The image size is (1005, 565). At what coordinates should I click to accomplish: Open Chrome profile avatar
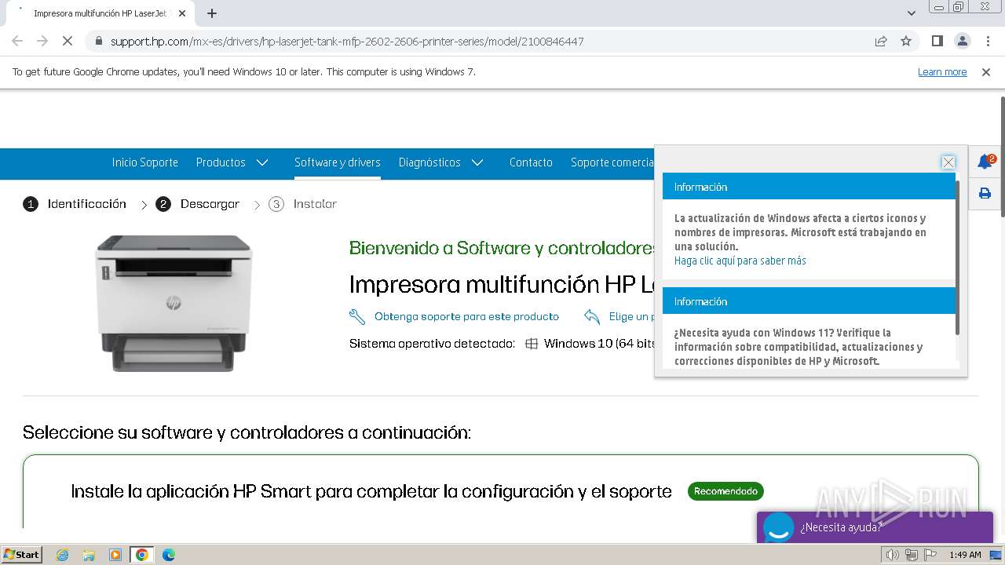pyautogui.click(x=962, y=41)
